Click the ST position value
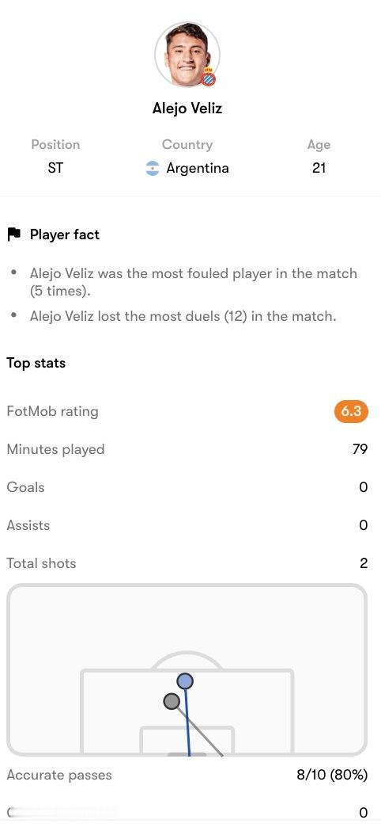381x835 pixels. tap(55, 168)
